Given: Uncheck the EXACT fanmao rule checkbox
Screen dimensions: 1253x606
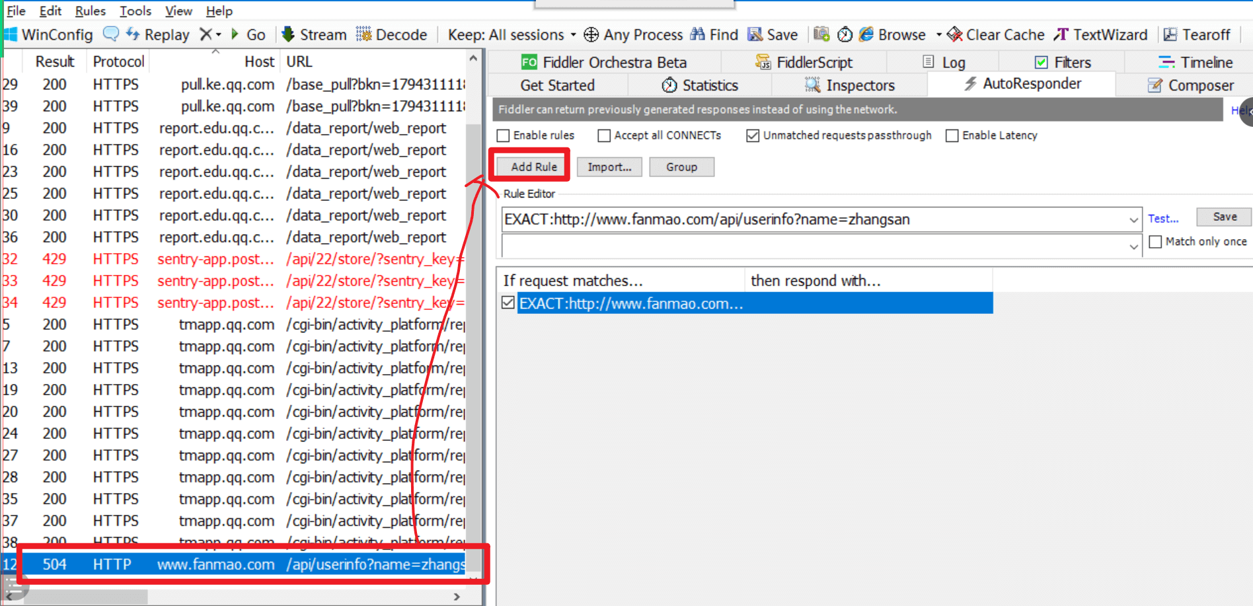Looking at the screenshot, I should (508, 303).
